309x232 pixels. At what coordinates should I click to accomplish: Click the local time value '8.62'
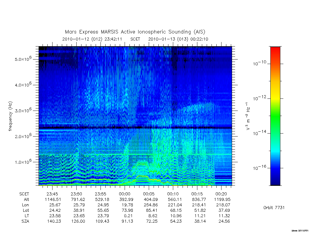tap(152, 216)
